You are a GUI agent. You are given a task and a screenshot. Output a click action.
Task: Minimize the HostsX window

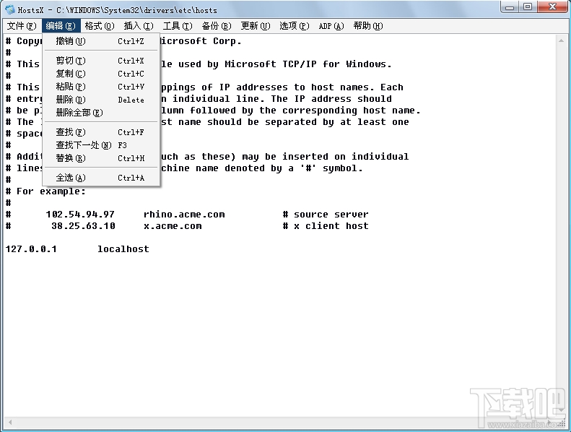point(510,7)
